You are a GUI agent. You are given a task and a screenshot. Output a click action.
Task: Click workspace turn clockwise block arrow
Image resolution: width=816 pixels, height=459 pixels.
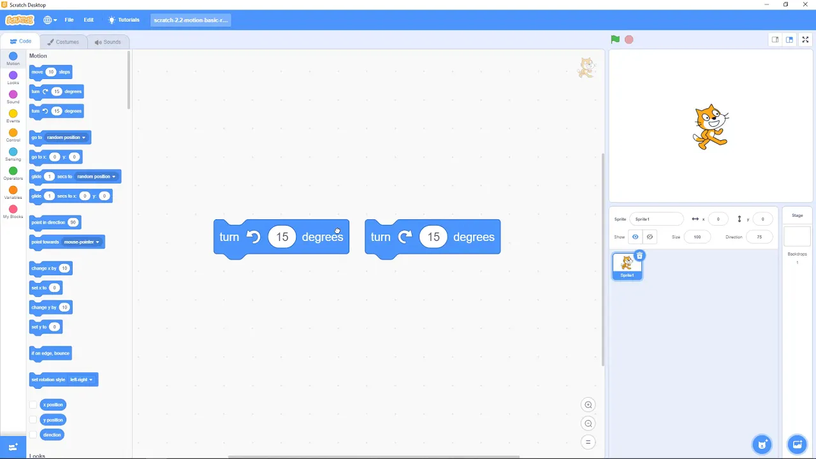coord(405,237)
